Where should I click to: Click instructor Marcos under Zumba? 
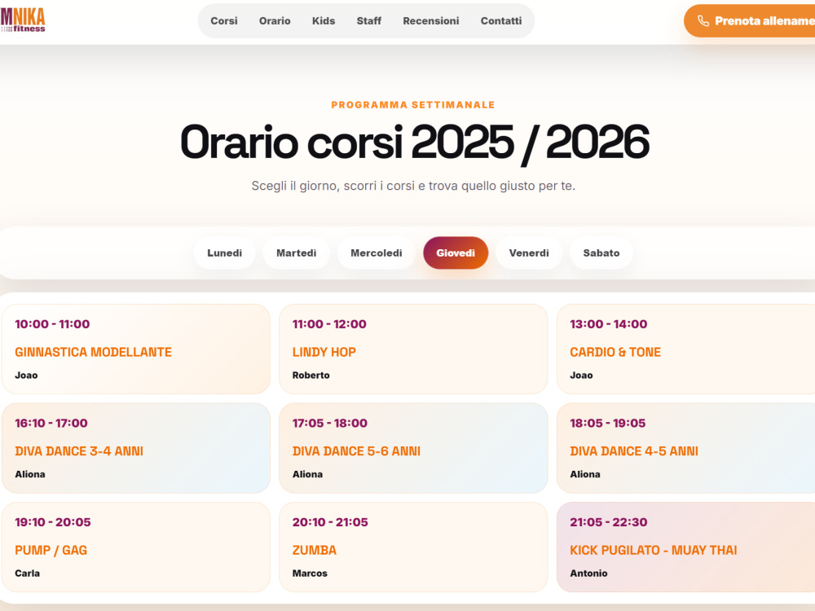click(x=310, y=573)
